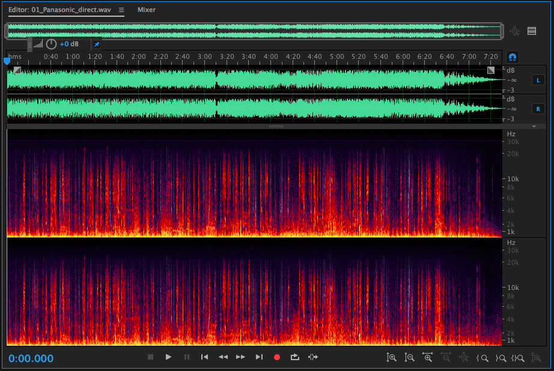Toggle the Loop Playback button
Screen dimensions: 554x371
tap(294, 357)
